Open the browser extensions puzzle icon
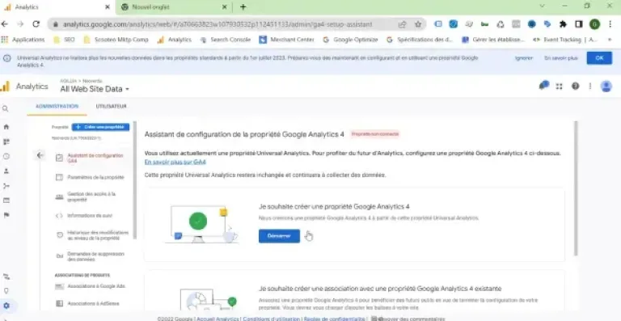Screen dimensions: 621x321 [563, 24]
